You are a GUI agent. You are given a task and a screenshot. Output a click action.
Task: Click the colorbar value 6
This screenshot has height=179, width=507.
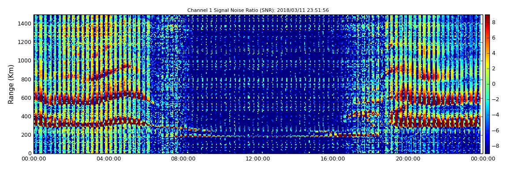(x=494, y=38)
